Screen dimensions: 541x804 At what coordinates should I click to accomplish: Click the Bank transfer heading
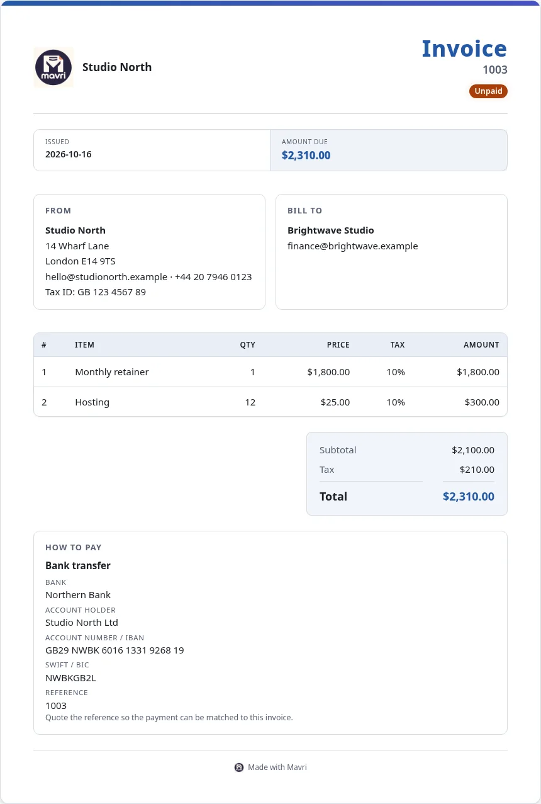[78, 565]
